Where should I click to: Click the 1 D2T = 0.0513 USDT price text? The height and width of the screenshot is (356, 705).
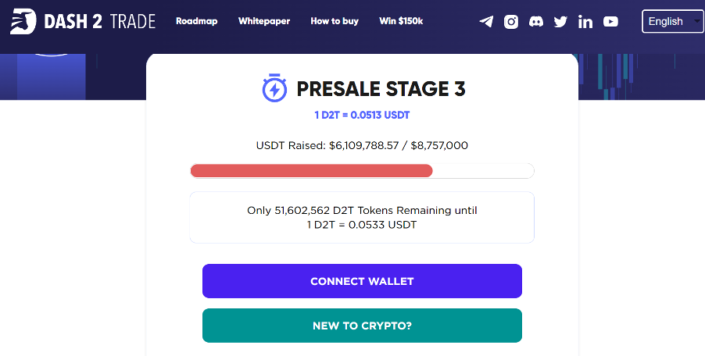click(x=362, y=115)
